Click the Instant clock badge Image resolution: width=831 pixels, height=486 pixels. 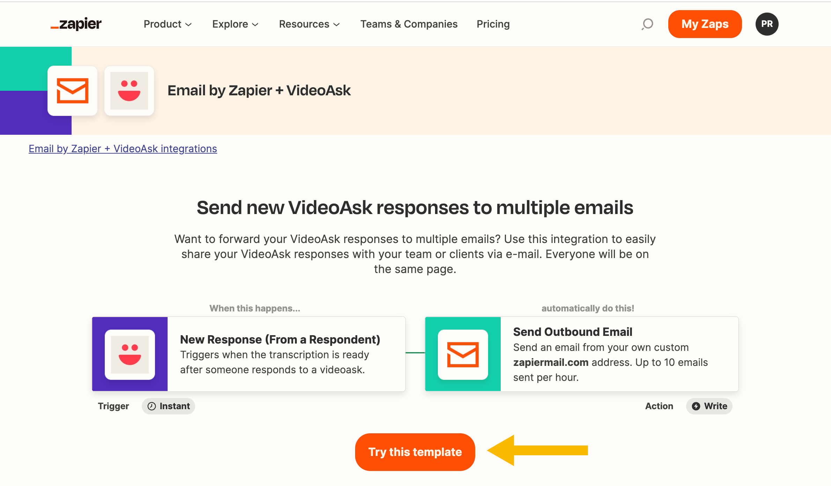coord(168,406)
